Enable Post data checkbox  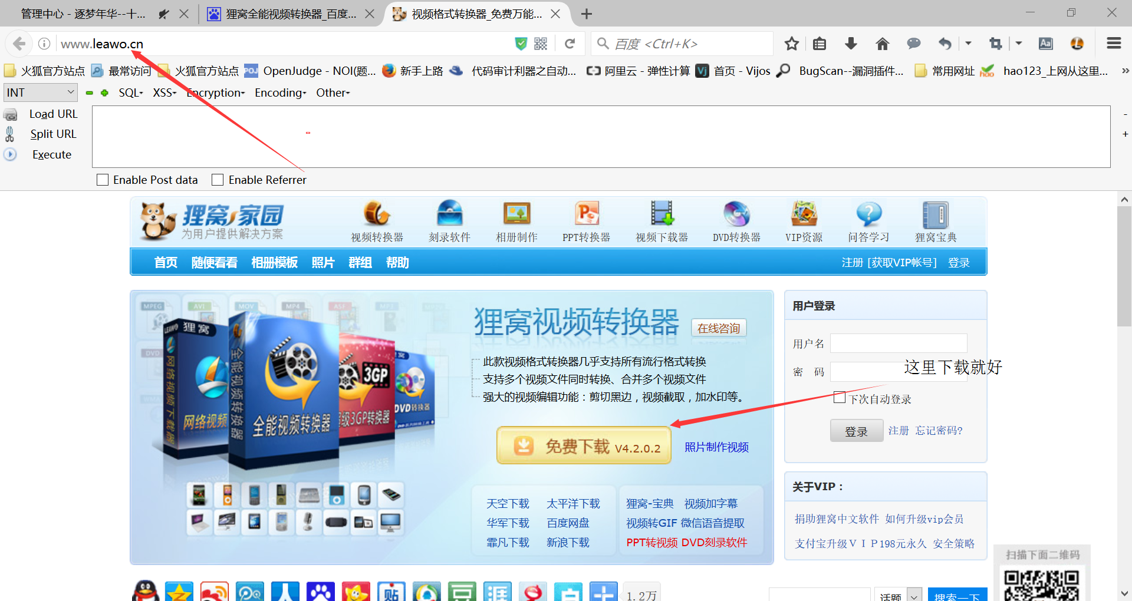pyautogui.click(x=103, y=180)
